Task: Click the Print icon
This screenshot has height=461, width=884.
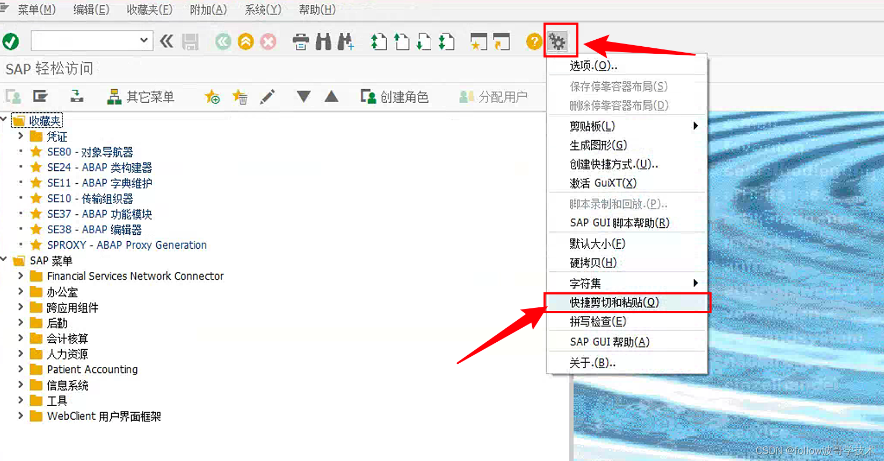Action: [x=301, y=41]
